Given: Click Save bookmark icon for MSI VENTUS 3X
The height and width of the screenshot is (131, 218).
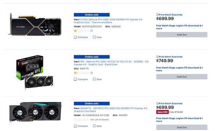Looking at the screenshot, I should (94, 79).
